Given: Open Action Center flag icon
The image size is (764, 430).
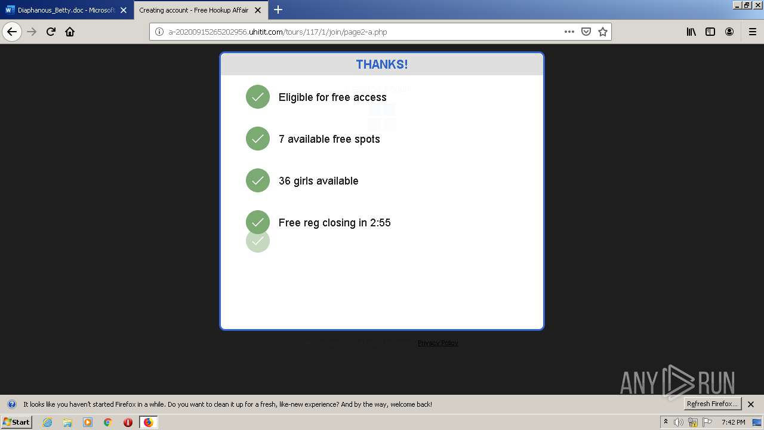Looking at the screenshot, I should [707, 422].
